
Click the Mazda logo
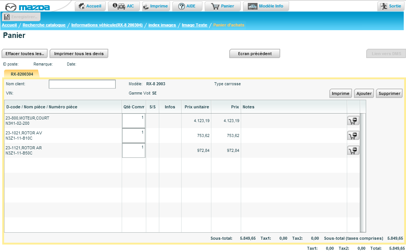[x=28, y=7]
